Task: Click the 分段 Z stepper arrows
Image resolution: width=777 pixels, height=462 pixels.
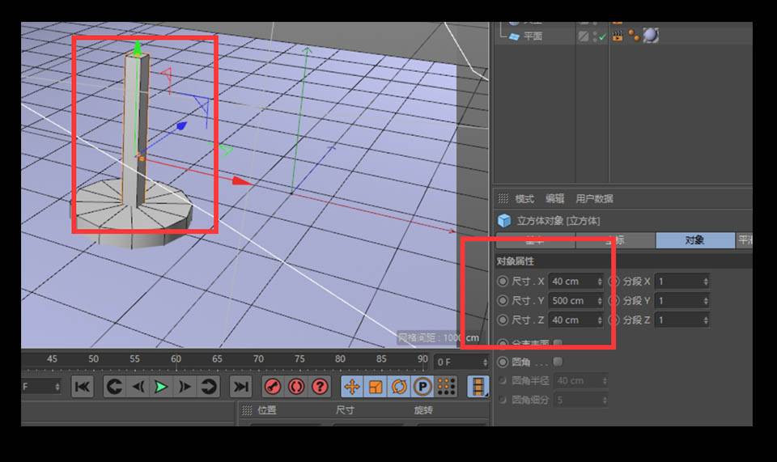Action: coord(706,320)
